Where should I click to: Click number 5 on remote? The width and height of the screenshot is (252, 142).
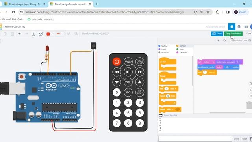(128, 113)
